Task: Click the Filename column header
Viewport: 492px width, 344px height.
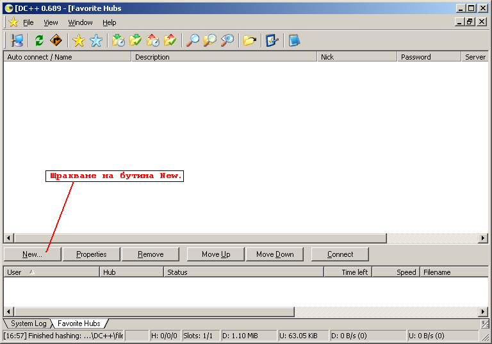Action: pyautogui.click(x=454, y=272)
